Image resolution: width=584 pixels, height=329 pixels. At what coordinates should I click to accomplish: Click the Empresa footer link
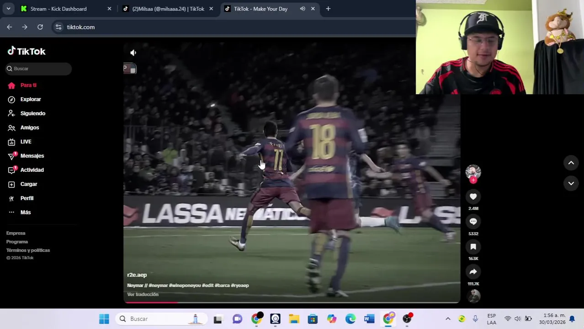pyautogui.click(x=16, y=233)
